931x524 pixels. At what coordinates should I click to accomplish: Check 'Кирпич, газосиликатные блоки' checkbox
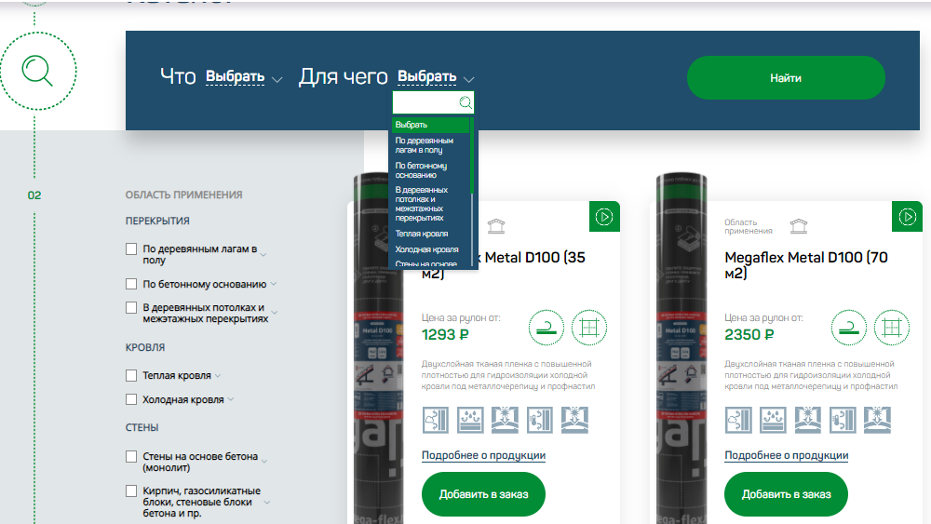(131, 490)
